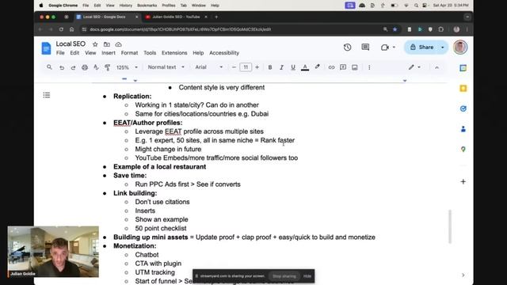Check cloud save status icon
Screen dimensions: 507x285
pos(118,44)
